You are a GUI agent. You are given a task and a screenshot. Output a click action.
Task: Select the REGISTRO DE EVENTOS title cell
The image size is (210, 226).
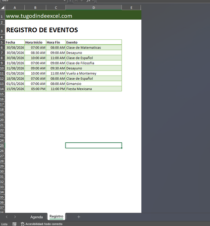tap(42, 30)
